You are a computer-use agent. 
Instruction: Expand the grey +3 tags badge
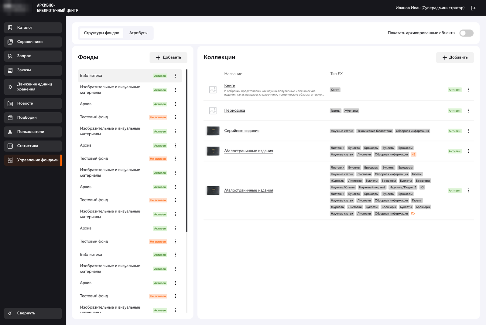pos(422,187)
